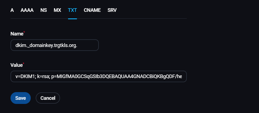Go to the MX record tab
This screenshot has width=259, height=113.
[x=57, y=10]
